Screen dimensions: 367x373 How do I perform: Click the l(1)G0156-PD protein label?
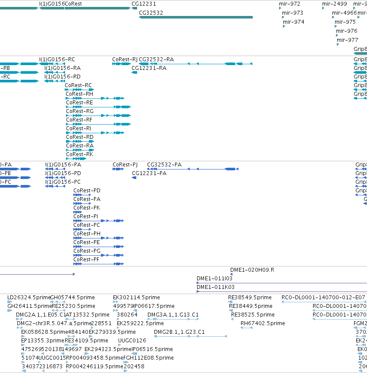click(x=63, y=173)
